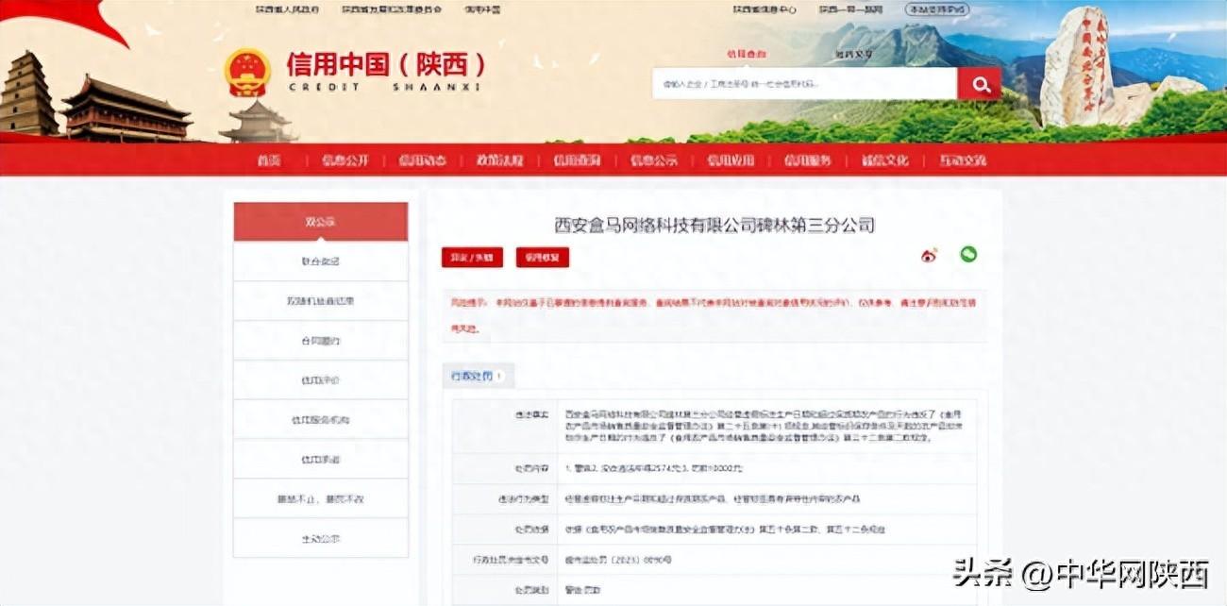The height and width of the screenshot is (606, 1227).
Task: Click the red 异议/申诉 button
Action: tap(472, 257)
